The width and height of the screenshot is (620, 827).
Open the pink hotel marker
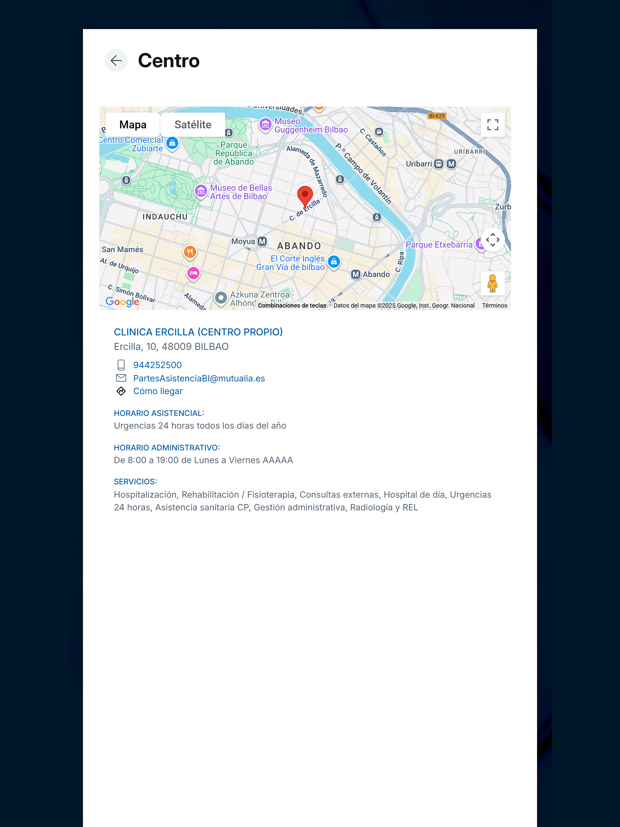point(193,273)
